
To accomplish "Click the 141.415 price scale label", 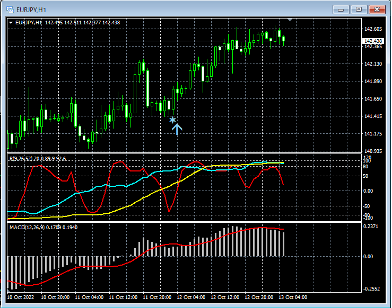I will coord(373,116).
